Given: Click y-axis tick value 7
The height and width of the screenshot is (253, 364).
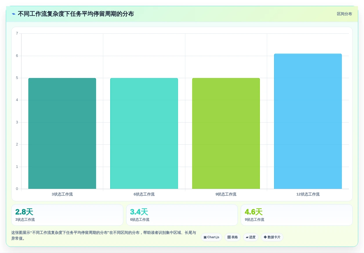Looking at the screenshot, I should coord(17,33).
